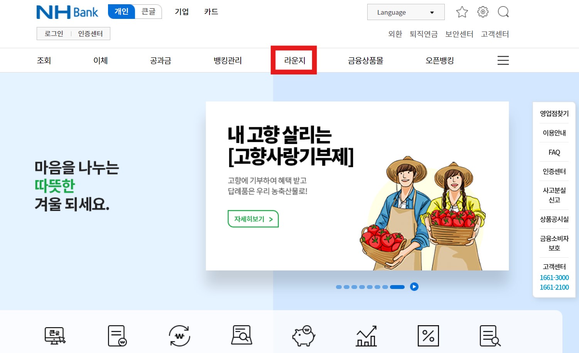Switch to the 카드 tab
The height and width of the screenshot is (353, 579).
click(211, 12)
